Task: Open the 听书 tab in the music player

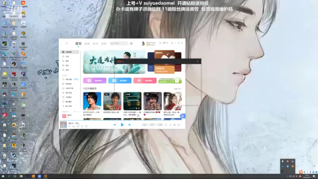Action: 95,44
